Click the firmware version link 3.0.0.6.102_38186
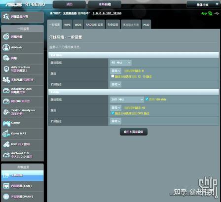The height and width of the screenshot is (202, 221). 107,13
